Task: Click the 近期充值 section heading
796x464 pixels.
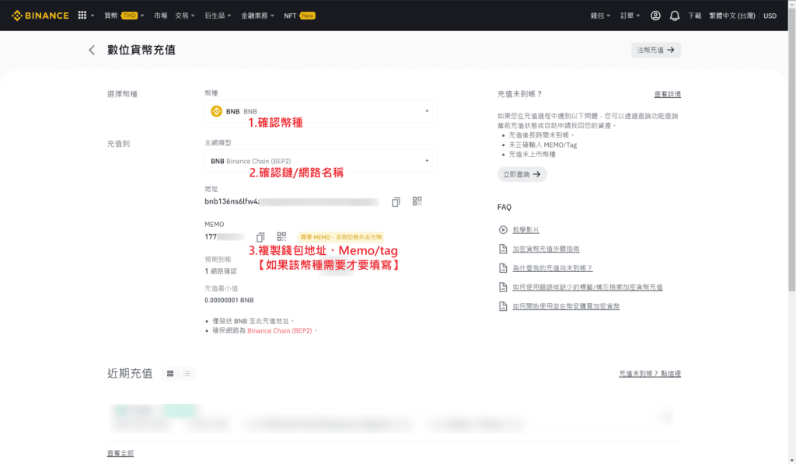Action: [130, 374]
